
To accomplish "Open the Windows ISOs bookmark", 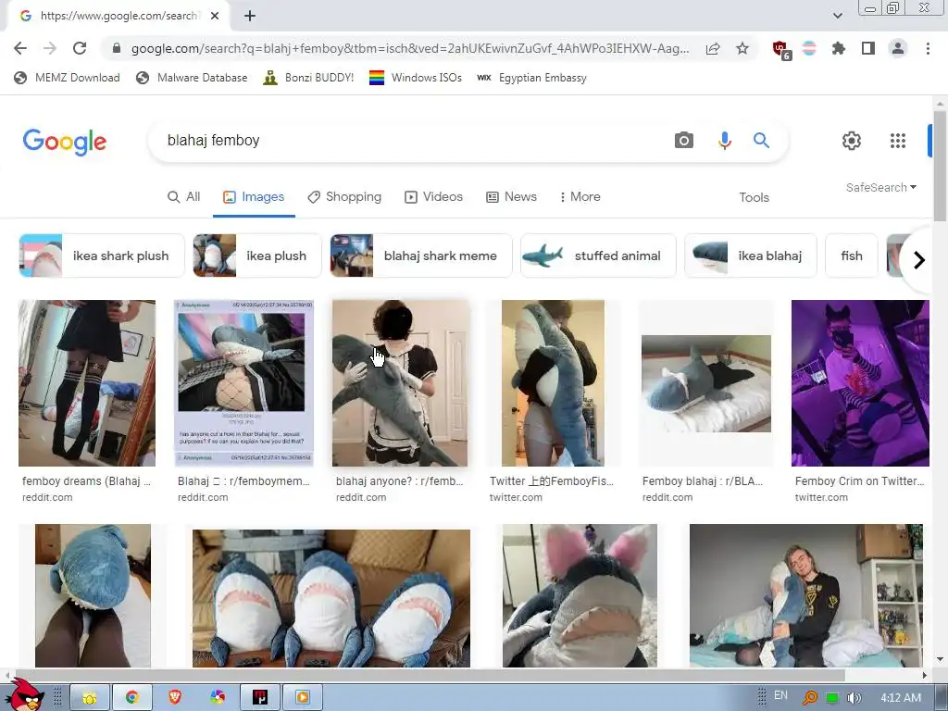I will pos(416,78).
